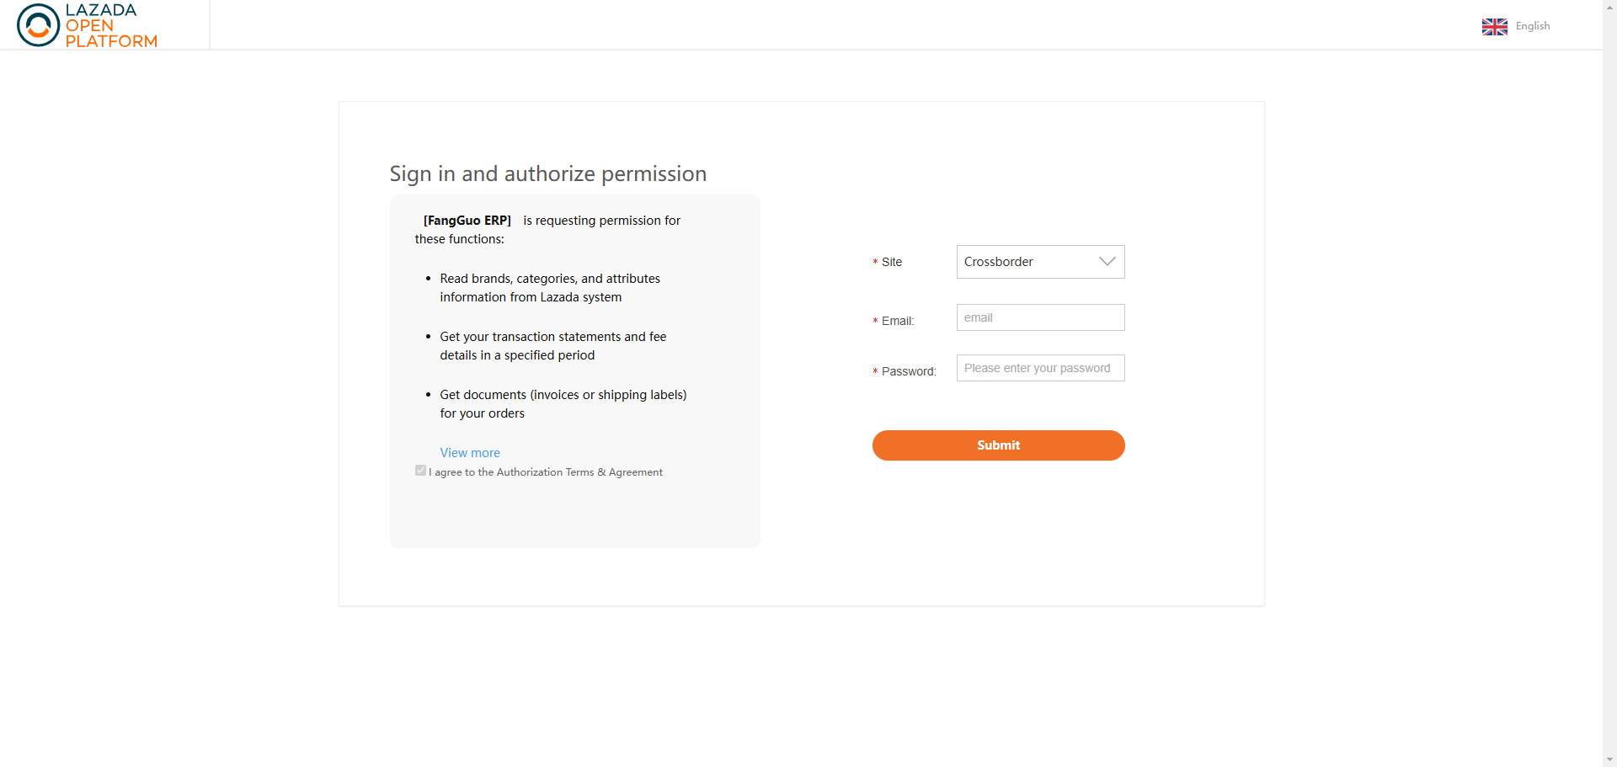Screen dimensions: 1617x767
Task: Click the UK flag icon
Action: click(x=1494, y=26)
